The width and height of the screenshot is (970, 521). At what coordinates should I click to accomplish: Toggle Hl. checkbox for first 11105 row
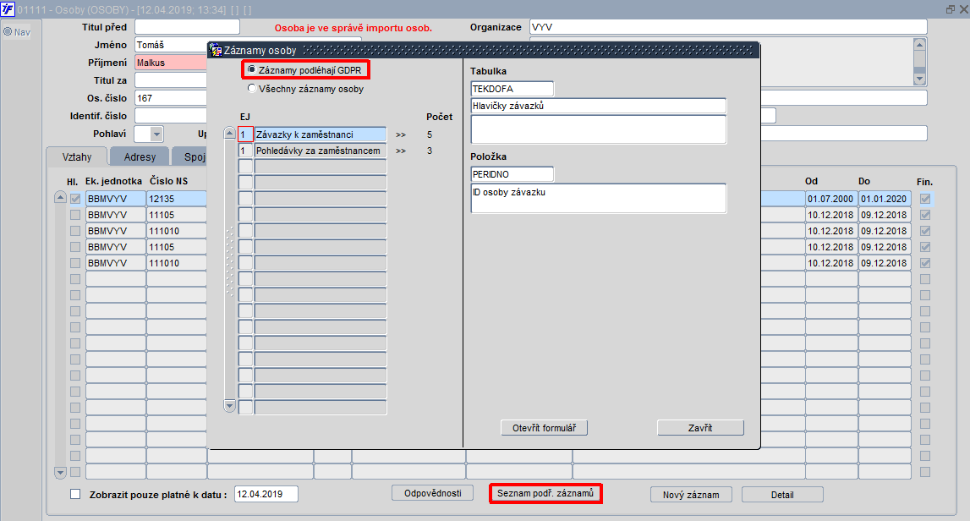[x=75, y=215]
